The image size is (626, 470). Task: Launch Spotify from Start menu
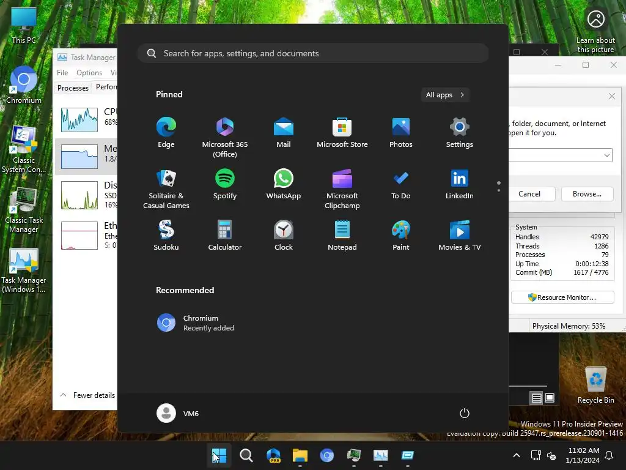point(225,184)
